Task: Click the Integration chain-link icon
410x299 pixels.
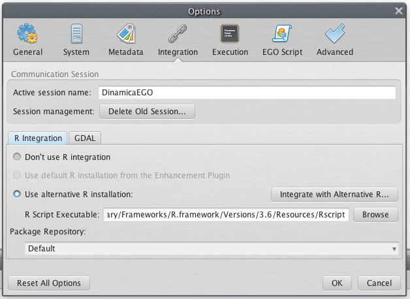Action: click(x=178, y=33)
